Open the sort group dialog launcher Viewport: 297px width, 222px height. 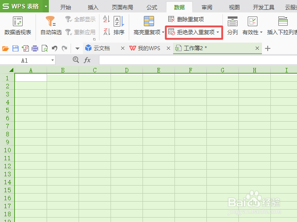94,39
